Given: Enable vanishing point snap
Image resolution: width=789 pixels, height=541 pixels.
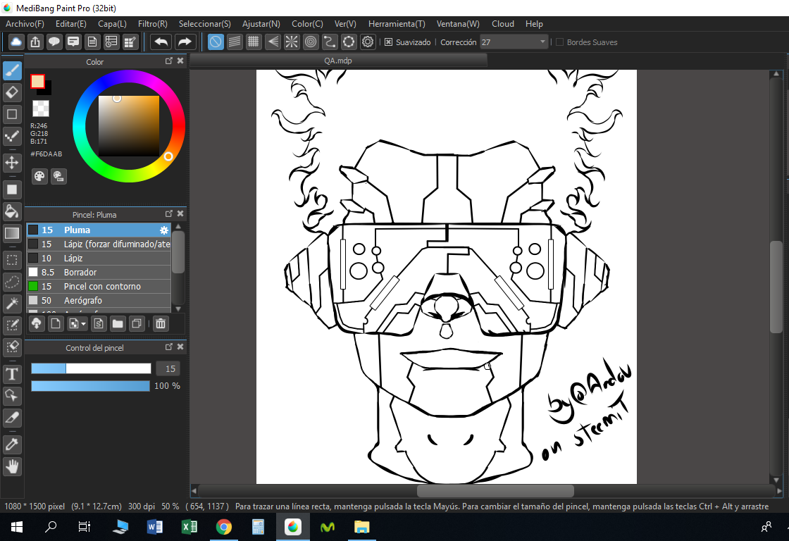Looking at the screenshot, I should (x=273, y=42).
